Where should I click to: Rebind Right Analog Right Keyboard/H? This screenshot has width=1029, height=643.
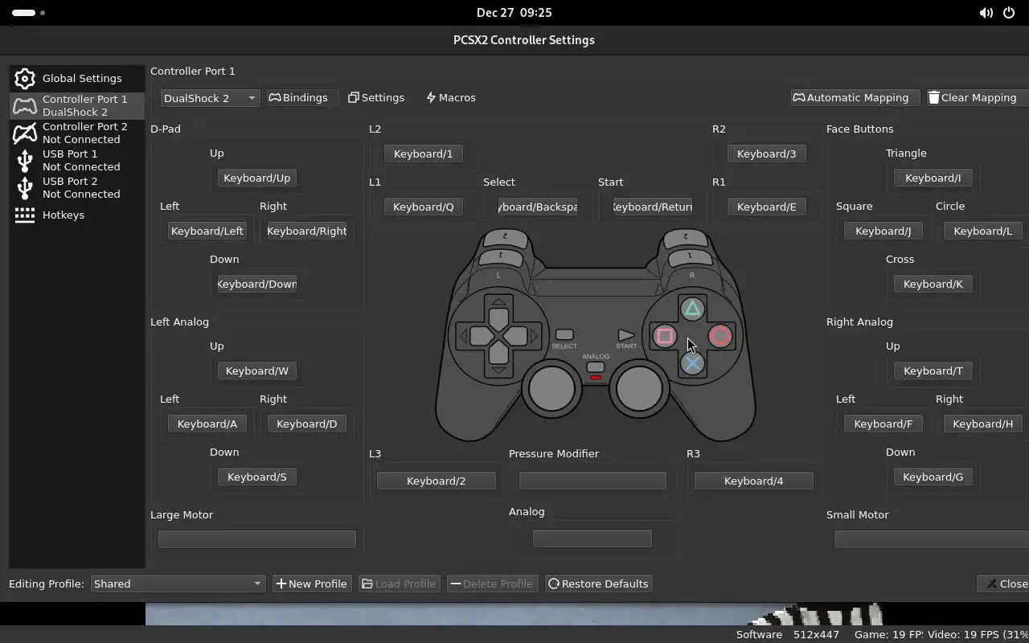click(983, 424)
